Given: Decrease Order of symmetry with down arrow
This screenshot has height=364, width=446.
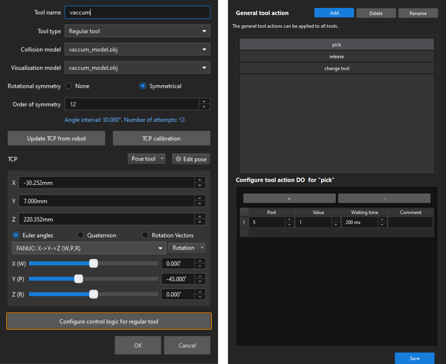Looking at the screenshot, I should 204,106.
